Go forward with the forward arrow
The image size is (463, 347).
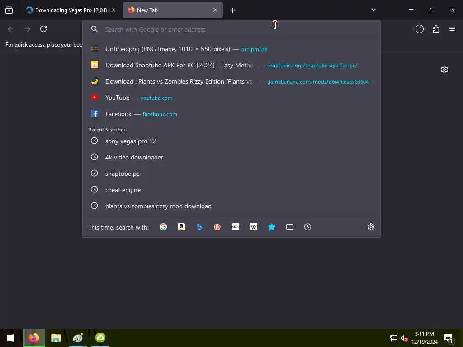(27, 29)
